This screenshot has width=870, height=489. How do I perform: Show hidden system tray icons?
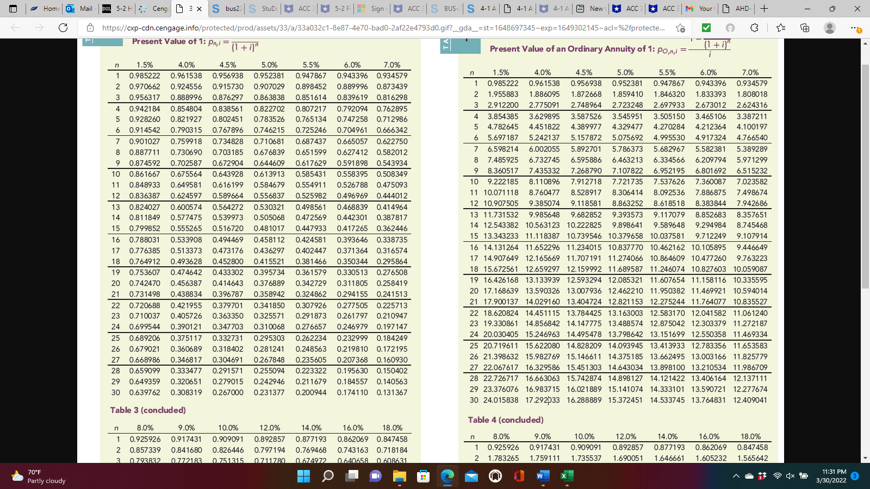(x=736, y=476)
